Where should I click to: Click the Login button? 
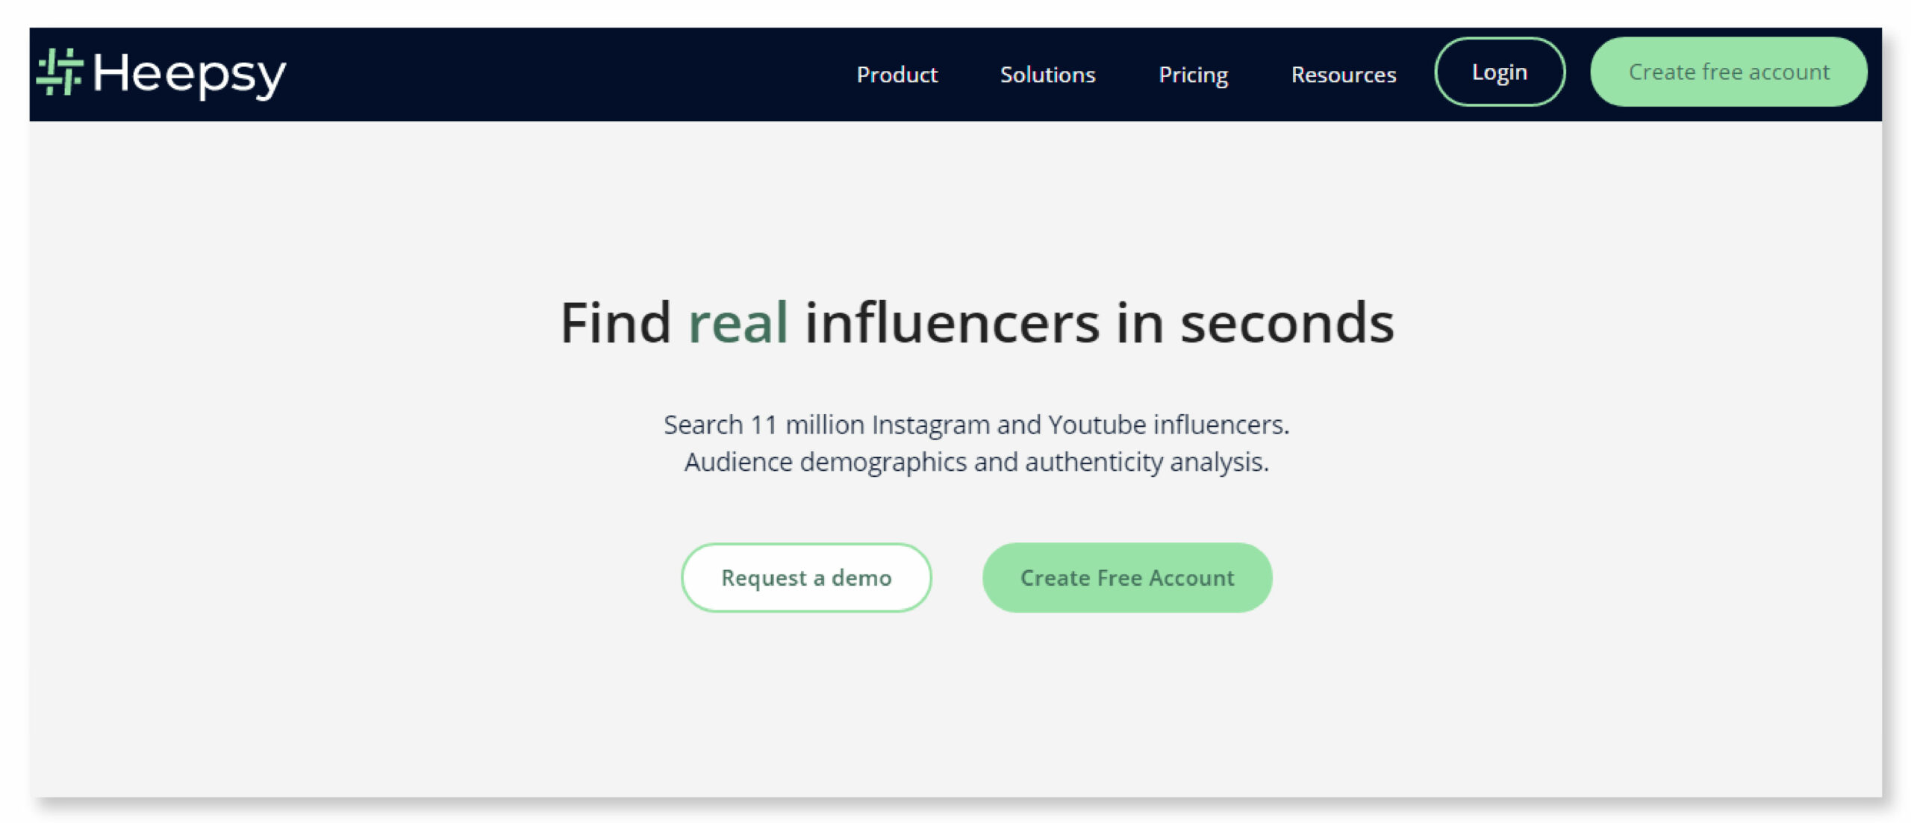click(x=1499, y=72)
